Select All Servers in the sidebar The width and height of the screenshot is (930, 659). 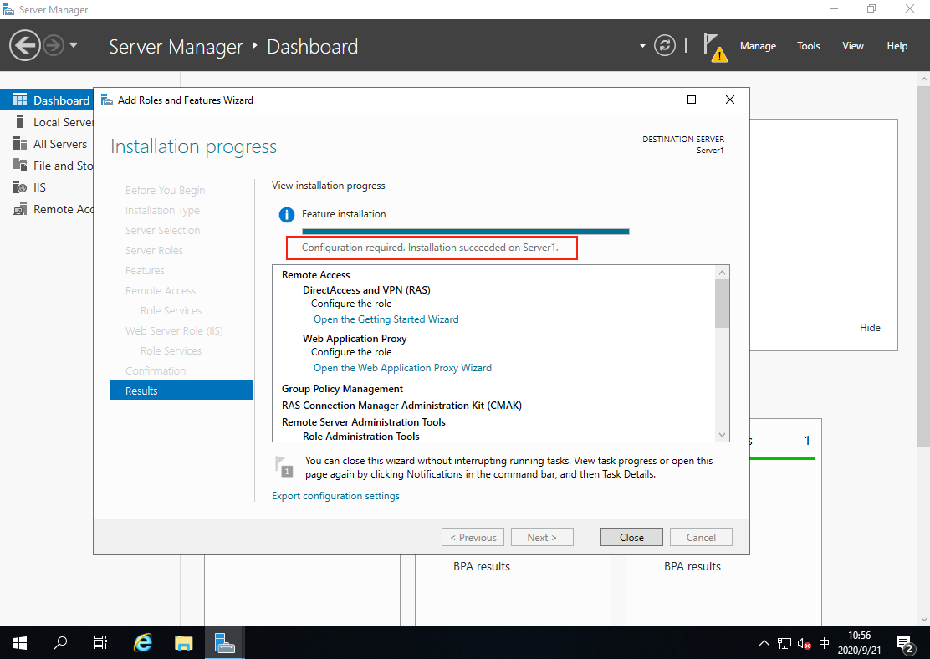47,144
